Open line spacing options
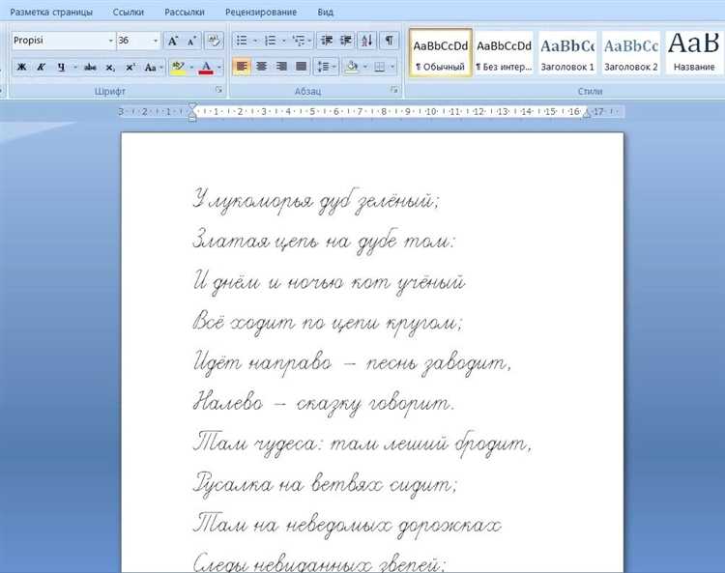The width and height of the screenshot is (725, 573). (x=326, y=68)
